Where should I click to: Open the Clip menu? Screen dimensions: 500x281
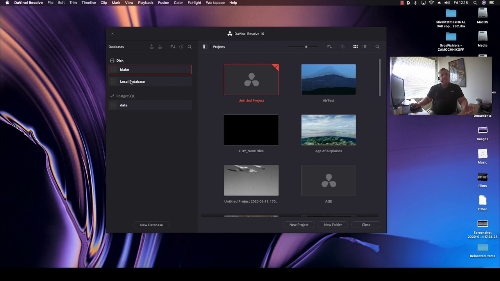(x=104, y=3)
